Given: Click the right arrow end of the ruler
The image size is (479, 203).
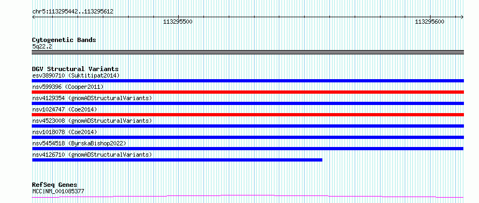Looking at the screenshot, I should tap(462, 17).
